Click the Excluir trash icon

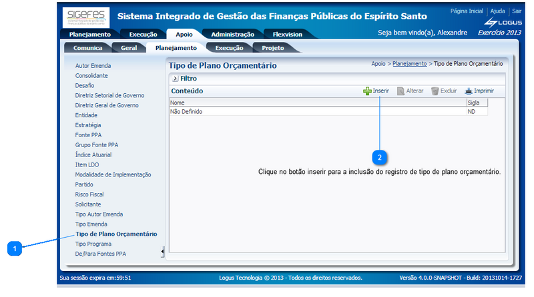pyautogui.click(x=435, y=91)
